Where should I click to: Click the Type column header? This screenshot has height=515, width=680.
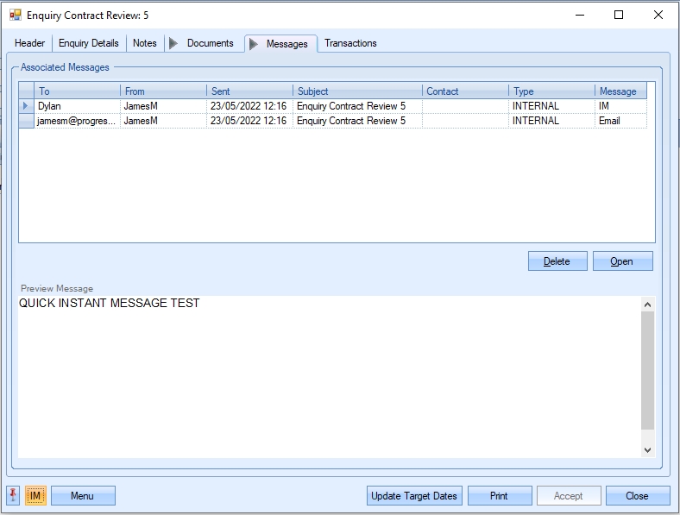pyautogui.click(x=551, y=91)
